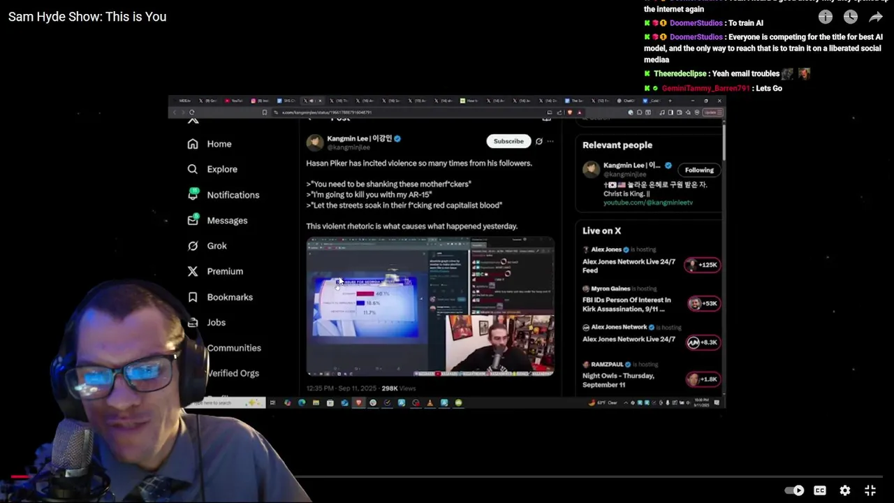The image size is (894, 503).
Task: Open the Brave browser taskbar icon
Action: [358, 402]
